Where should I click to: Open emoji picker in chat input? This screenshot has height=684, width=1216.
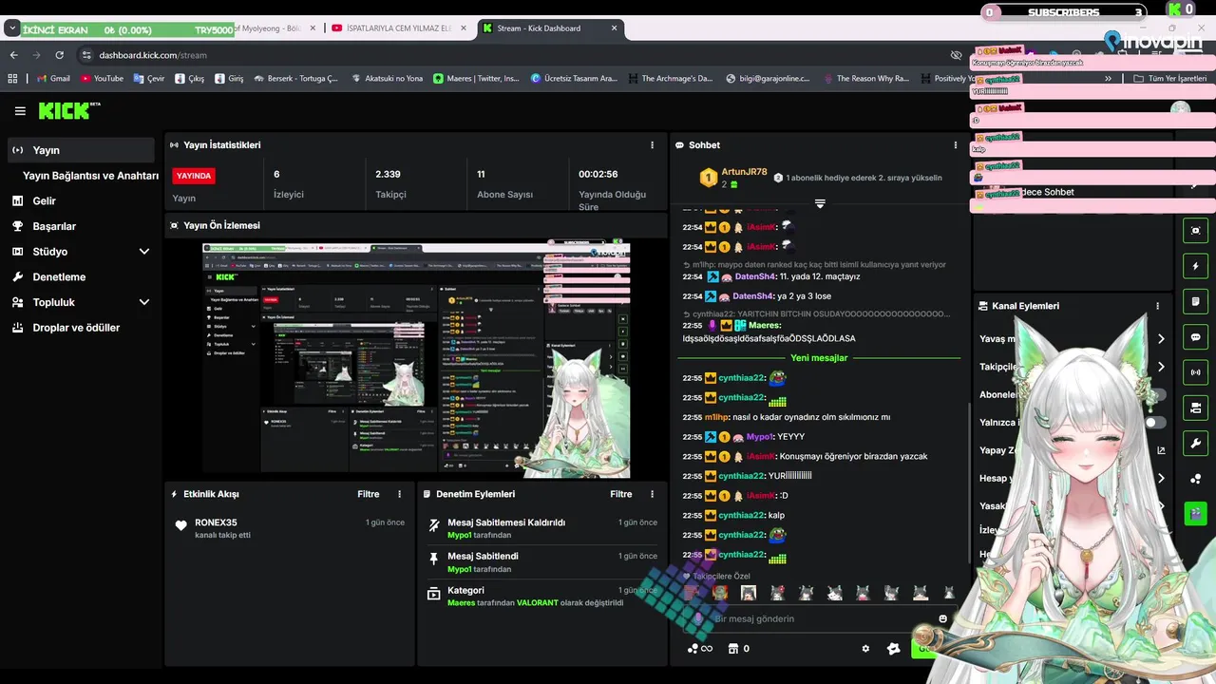pos(942,618)
